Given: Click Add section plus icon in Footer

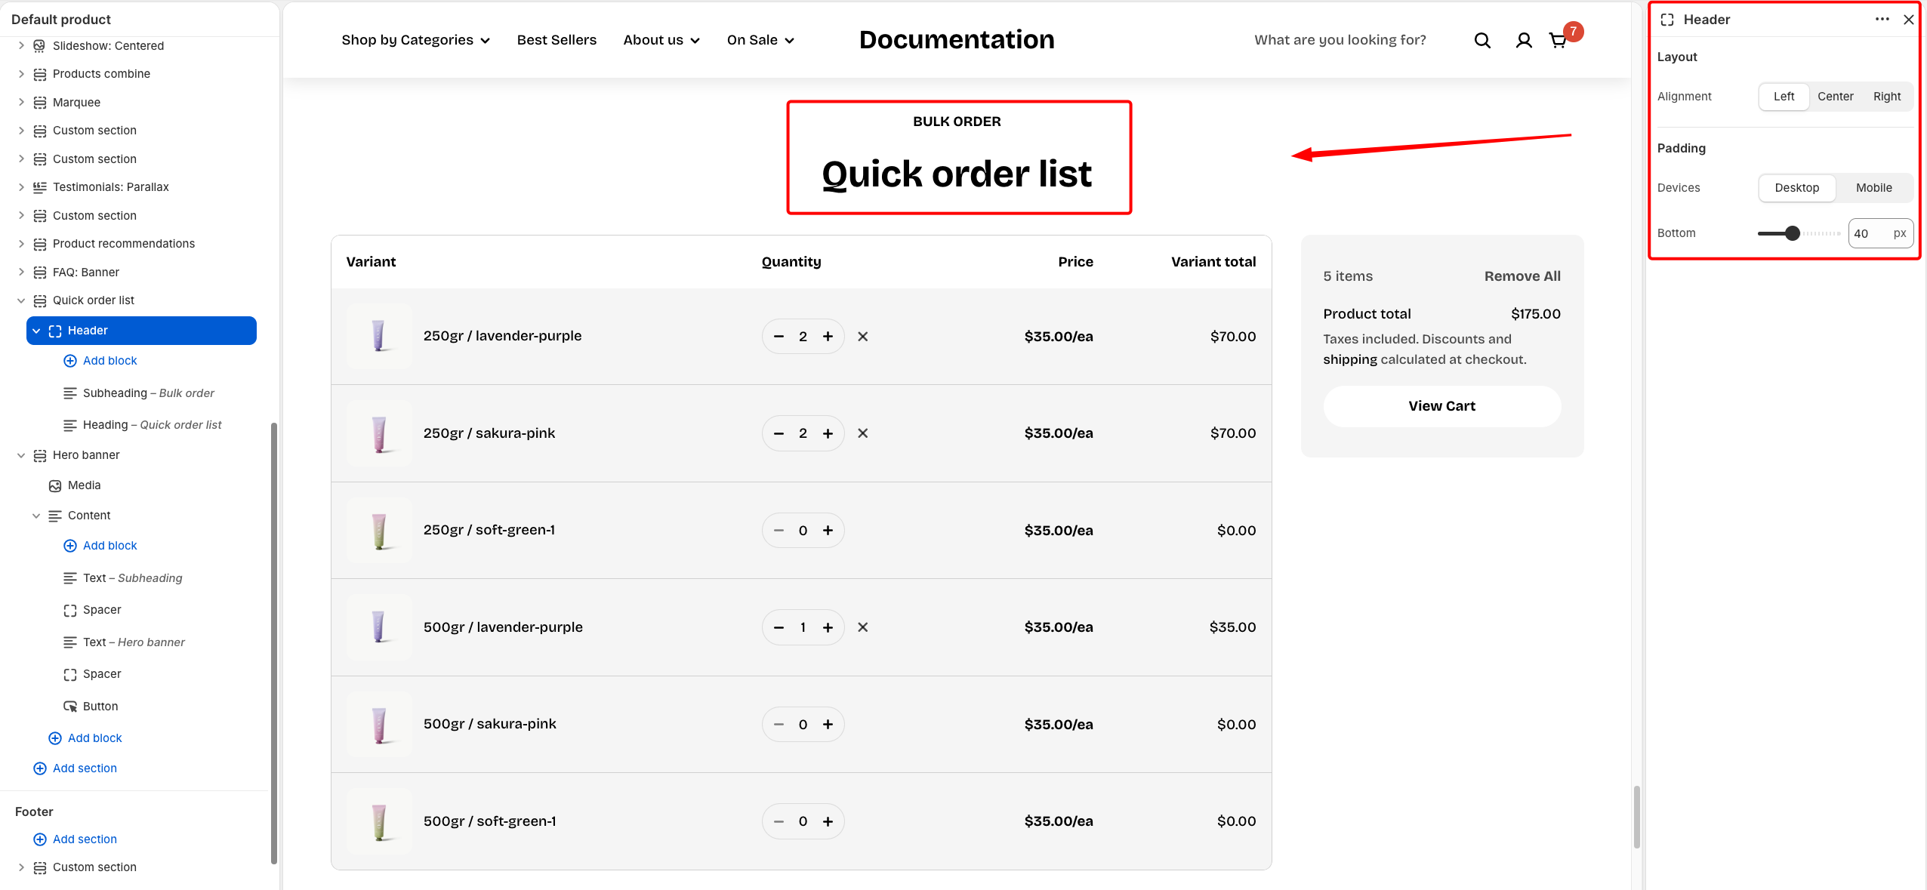Looking at the screenshot, I should pos(40,839).
